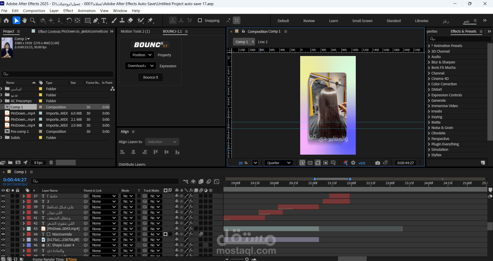Select the Pen tool
The height and width of the screenshot is (261, 493).
(96, 21)
